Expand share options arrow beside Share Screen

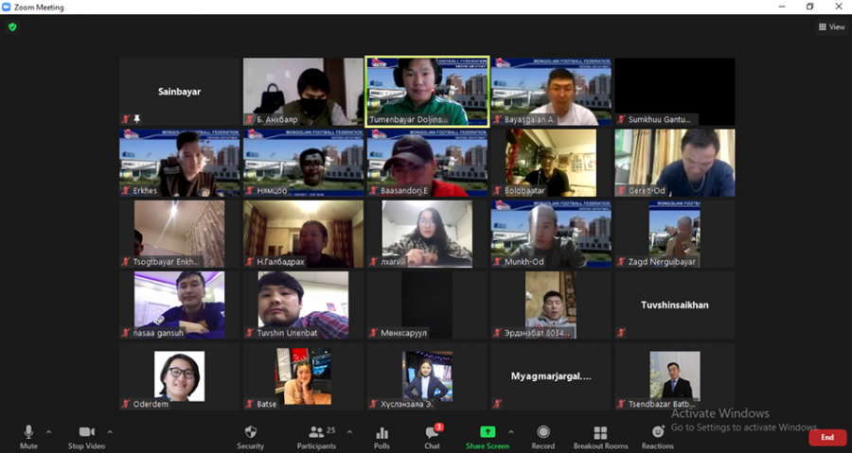[x=511, y=432]
